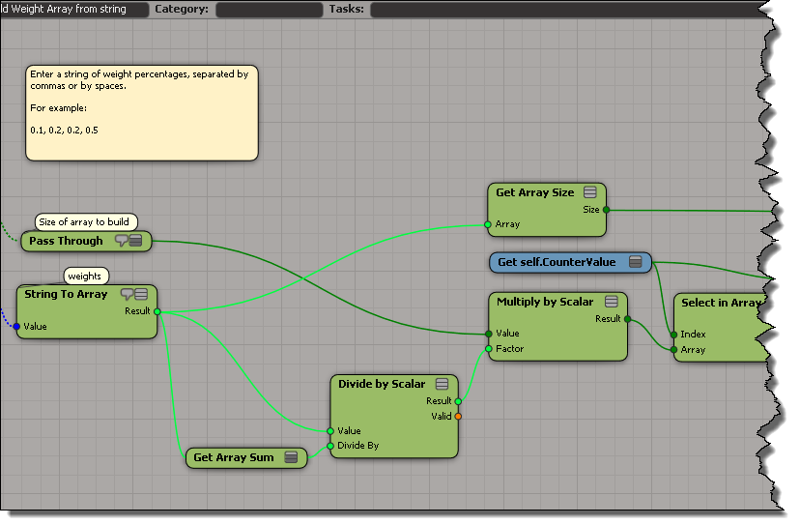Select the Size output port on Get Array Size
Viewport: 800px width, 525px height.
(x=606, y=209)
